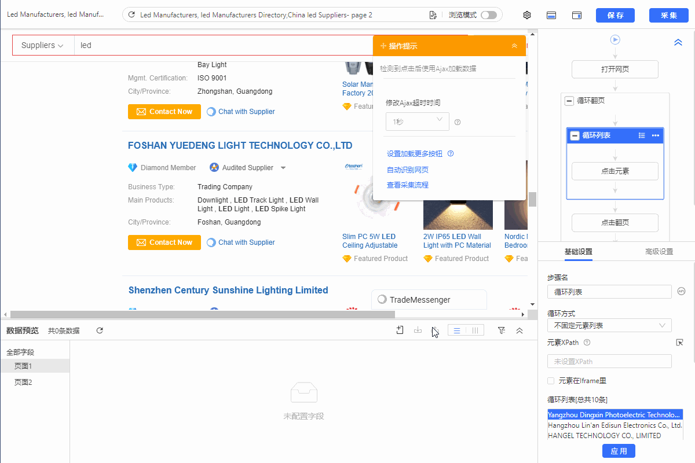Viewport: 695px width, 463px height.
Task: Click the 采集 collect button
Action: coord(669,15)
